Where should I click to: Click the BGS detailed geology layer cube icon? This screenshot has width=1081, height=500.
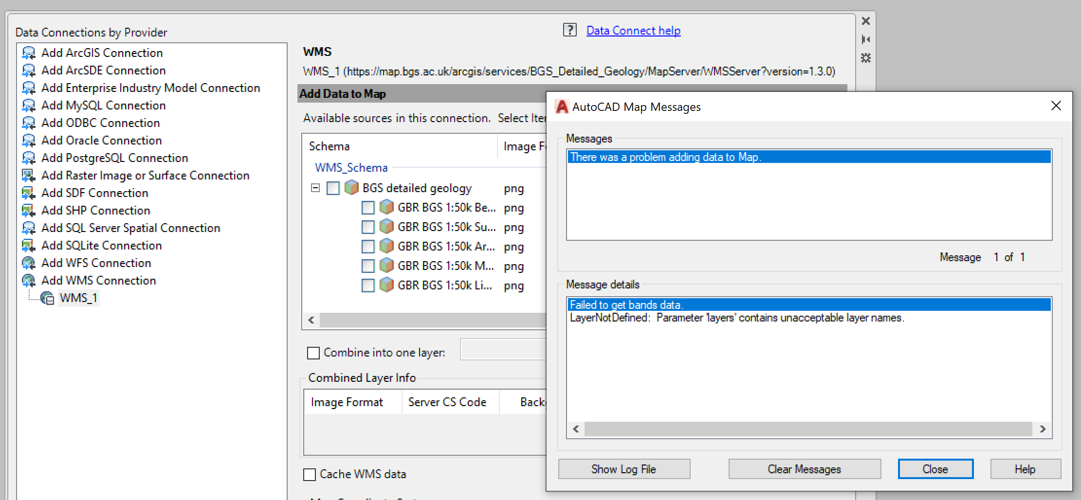[x=351, y=188]
